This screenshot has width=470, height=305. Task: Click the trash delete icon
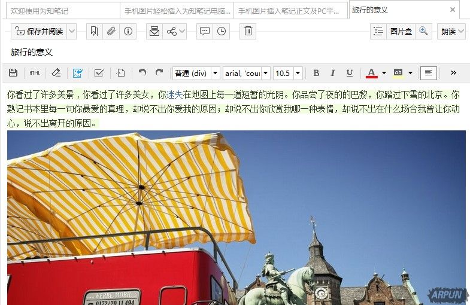[248, 32]
